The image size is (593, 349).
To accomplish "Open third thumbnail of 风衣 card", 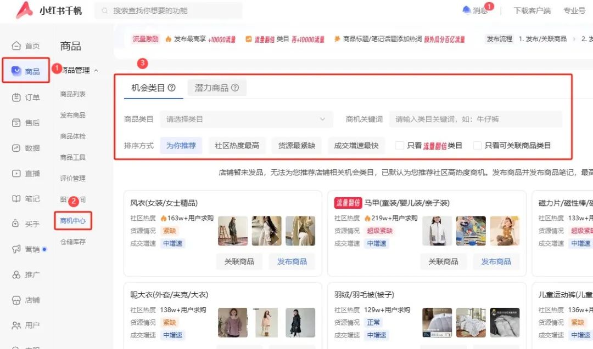I will pos(300,231).
